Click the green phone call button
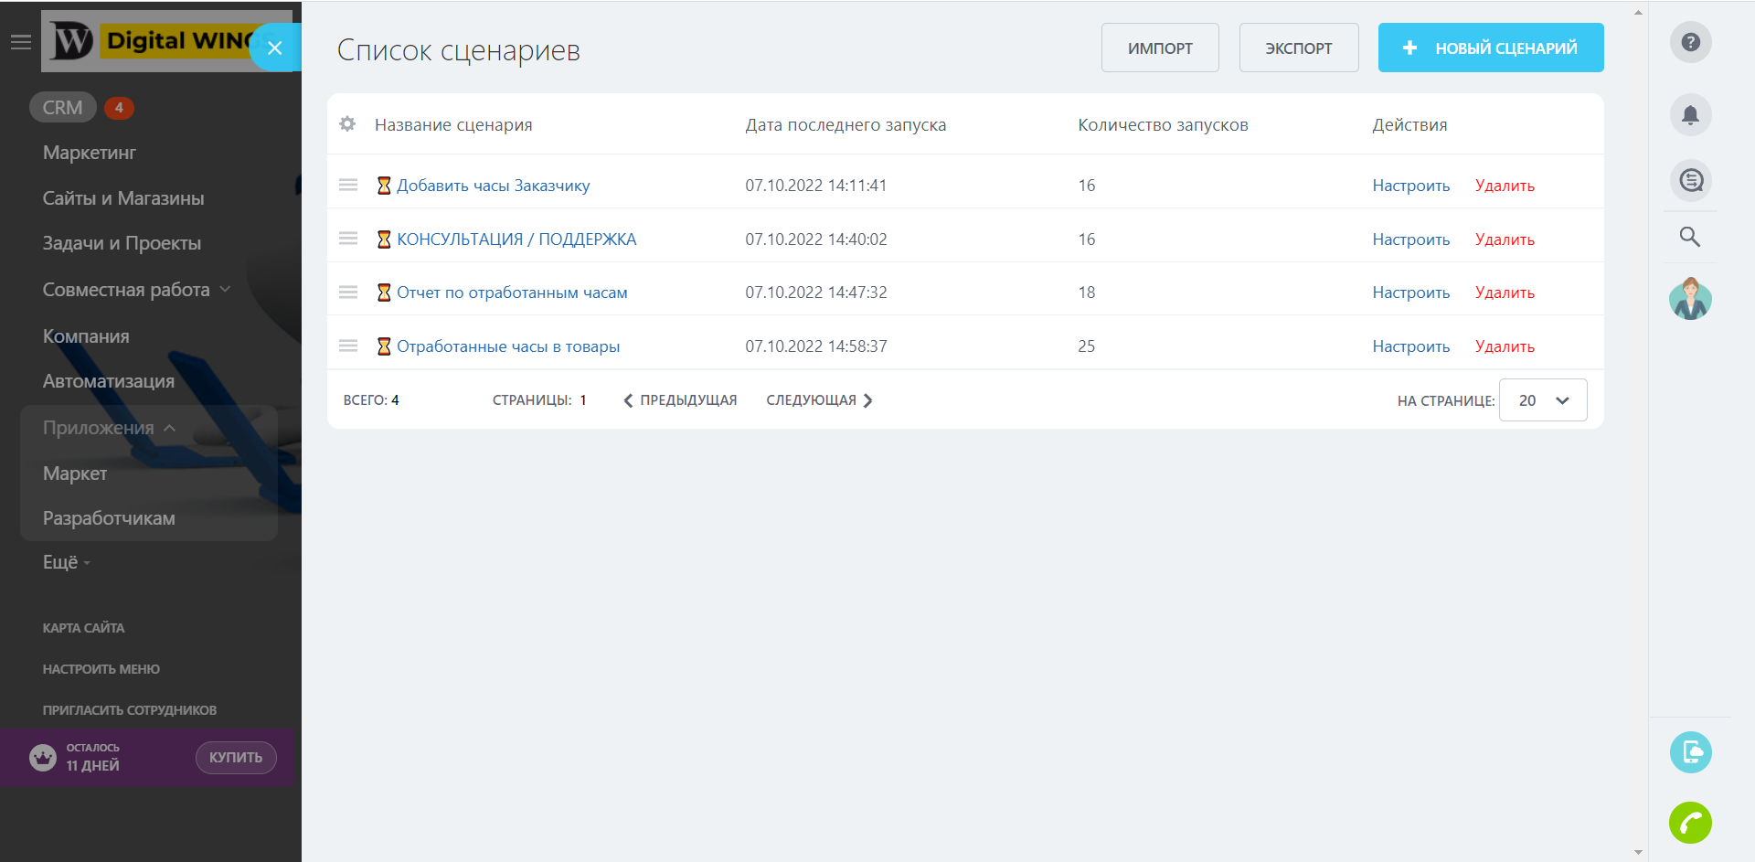The image size is (1755, 862). click(x=1690, y=823)
